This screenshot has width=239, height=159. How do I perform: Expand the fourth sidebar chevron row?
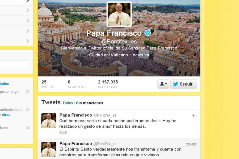pos(16,31)
